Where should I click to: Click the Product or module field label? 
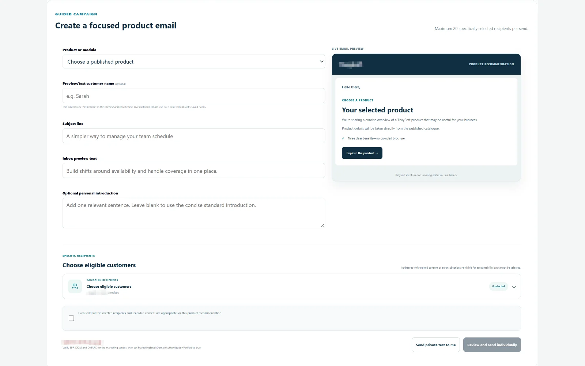click(79, 50)
